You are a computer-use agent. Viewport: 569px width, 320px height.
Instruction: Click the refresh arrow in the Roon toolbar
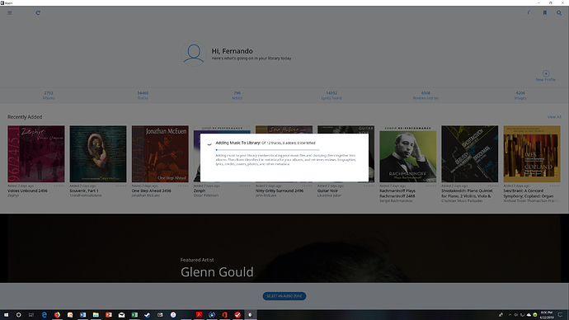pos(38,12)
